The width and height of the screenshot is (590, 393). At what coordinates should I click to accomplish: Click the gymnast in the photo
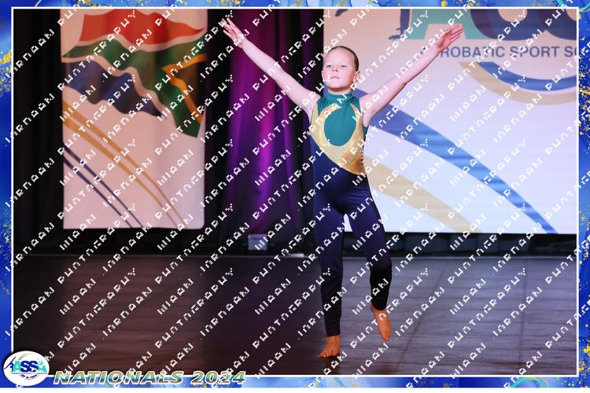tap(342, 187)
